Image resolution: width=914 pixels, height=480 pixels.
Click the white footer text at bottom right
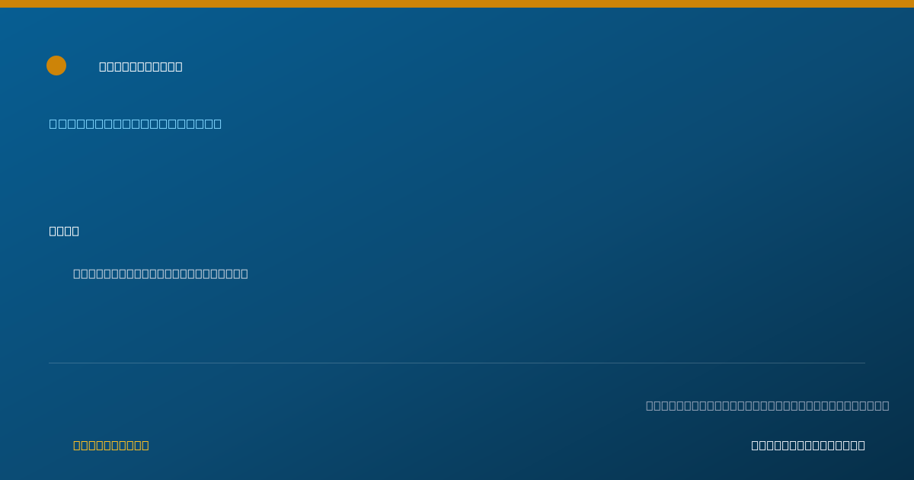[x=808, y=445]
